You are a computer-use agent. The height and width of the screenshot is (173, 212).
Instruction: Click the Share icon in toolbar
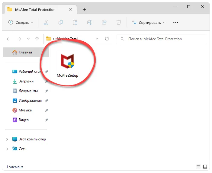click(104, 22)
